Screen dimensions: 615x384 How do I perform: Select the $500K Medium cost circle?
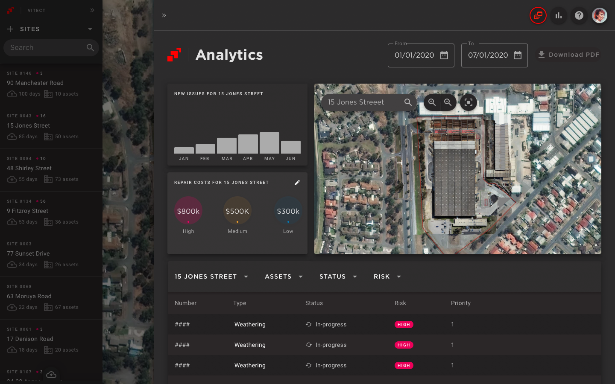pos(237,211)
